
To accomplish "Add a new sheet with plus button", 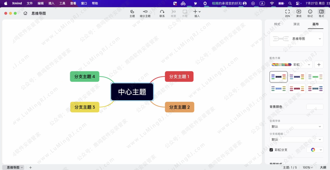I will 31,167.
